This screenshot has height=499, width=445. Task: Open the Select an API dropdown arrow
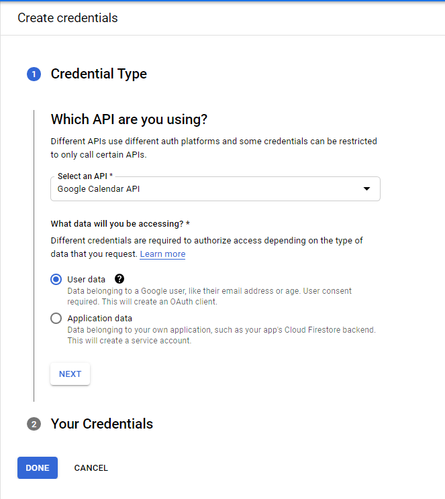pos(366,188)
